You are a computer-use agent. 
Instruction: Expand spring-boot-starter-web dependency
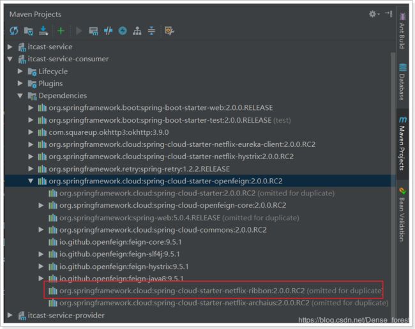[31, 108]
